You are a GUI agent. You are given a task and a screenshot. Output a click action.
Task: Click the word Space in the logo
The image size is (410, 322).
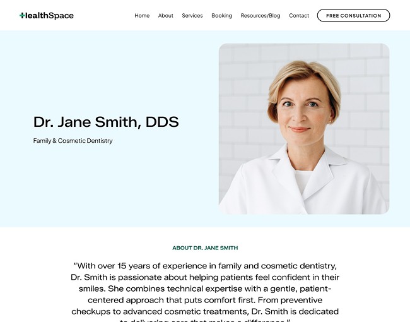point(61,16)
